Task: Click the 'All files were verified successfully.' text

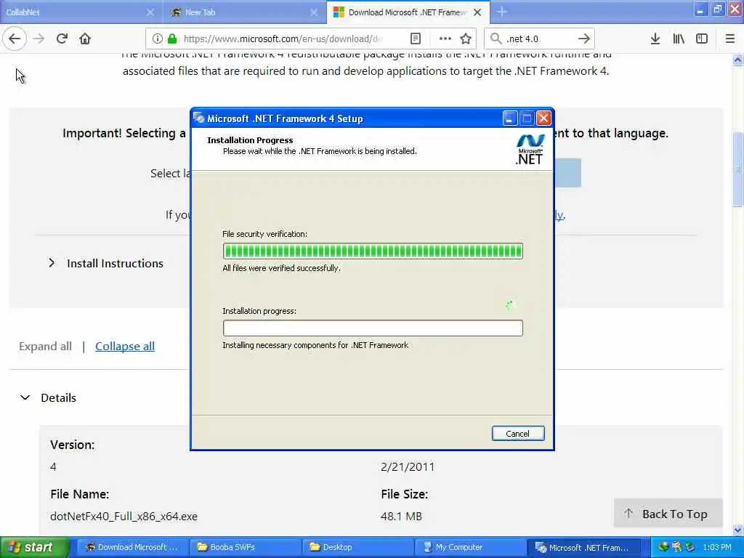Action: pos(281,268)
